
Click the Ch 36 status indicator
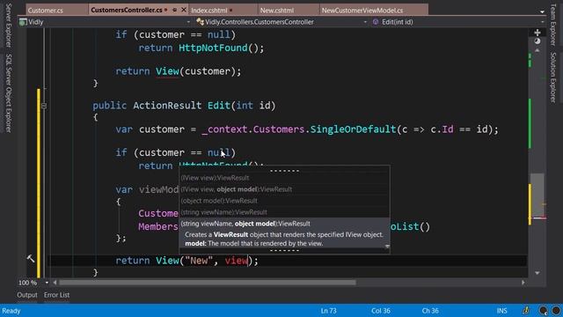430,311
